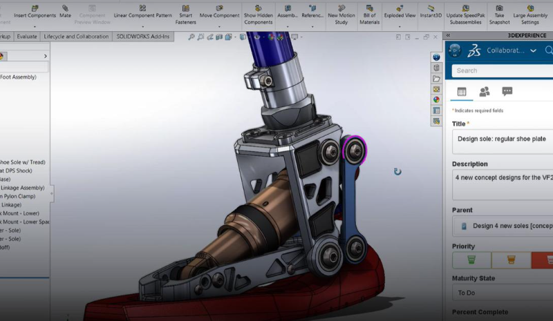553x321 pixels.
Task: Click the Insert Components tool
Action: (35, 11)
